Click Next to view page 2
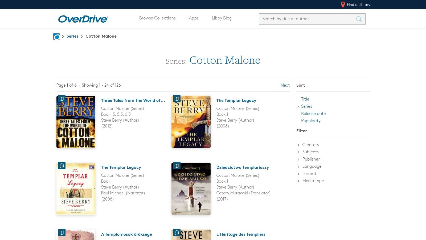 285,85
